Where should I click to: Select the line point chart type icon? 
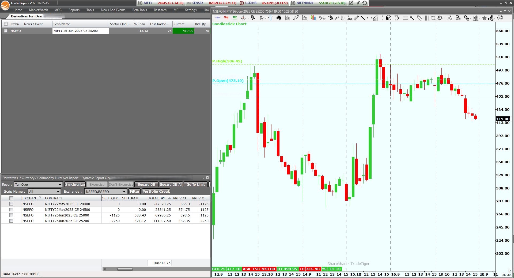tap(296, 18)
